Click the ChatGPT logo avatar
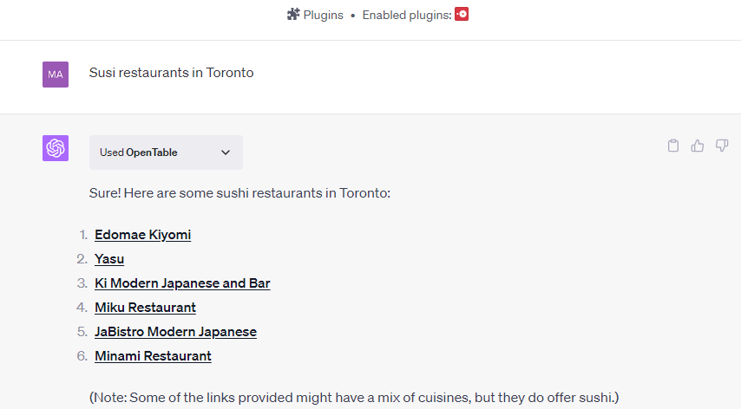The height and width of the screenshot is (409, 741). point(56,148)
